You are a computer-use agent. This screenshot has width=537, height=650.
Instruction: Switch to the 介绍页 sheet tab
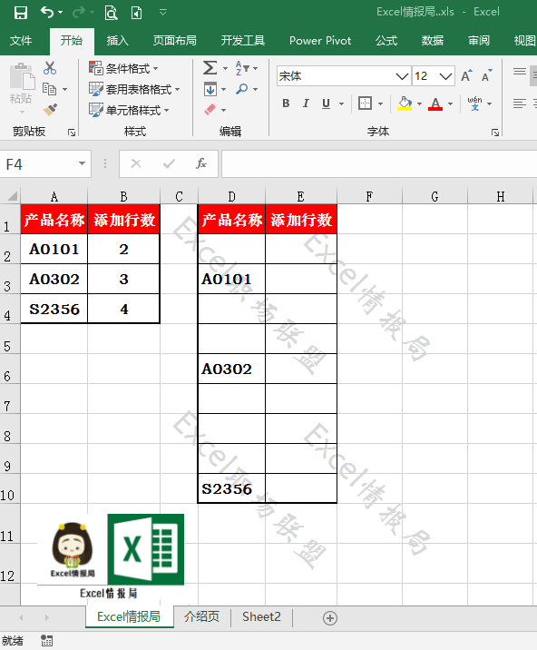[201, 616]
